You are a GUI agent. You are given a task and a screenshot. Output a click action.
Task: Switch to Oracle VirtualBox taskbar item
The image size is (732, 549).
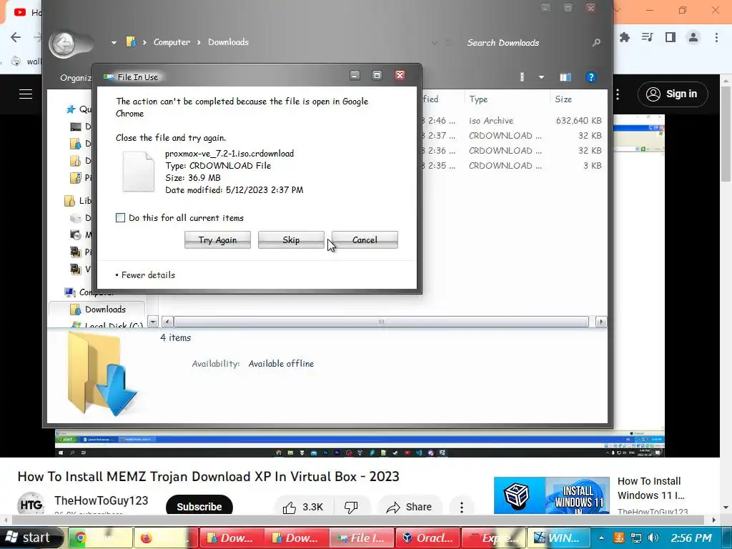tap(428, 538)
